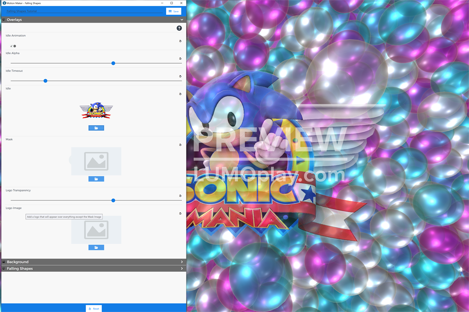Click the Falling Shapes section header icon
Viewport: 469px width, 312px height.
pyautogui.click(x=4, y=269)
